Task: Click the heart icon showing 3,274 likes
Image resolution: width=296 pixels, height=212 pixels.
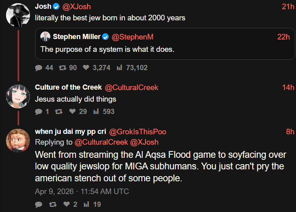Action: click(x=85, y=68)
